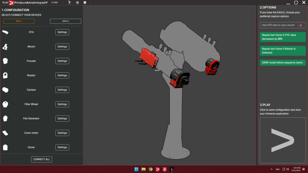Switch to the OTA 2 tab

(65, 21)
